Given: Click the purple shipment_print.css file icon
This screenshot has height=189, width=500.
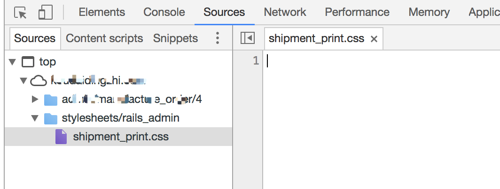Looking at the screenshot, I should point(61,137).
